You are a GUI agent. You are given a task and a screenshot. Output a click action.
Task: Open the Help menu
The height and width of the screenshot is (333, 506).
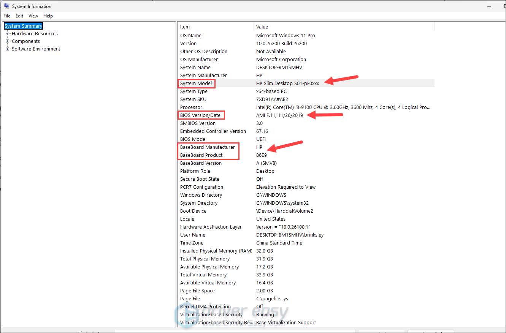[x=48, y=16]
